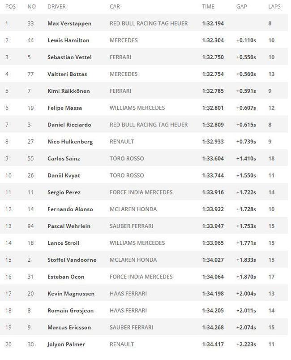Select Lewis Hamilton in results table

coord(68,40)
